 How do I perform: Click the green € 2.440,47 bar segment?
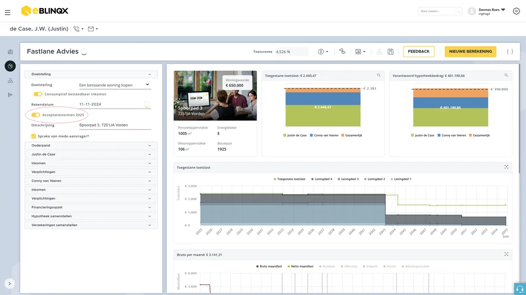click(323, 116)
